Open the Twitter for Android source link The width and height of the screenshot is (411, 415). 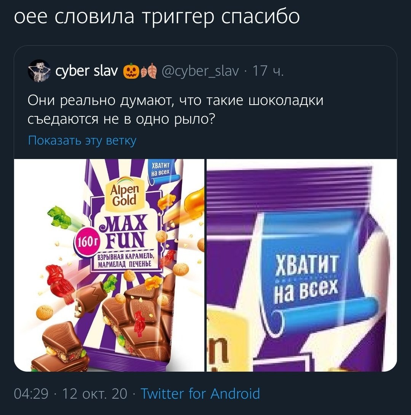click(200, 393)
